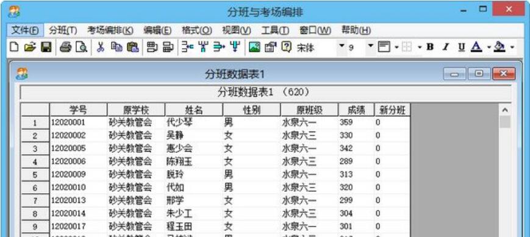Image resolution: width=530 pixels, height=237 pixels.
Task: Open the 宋体 font name dropdown
Action: pos(342,46)
